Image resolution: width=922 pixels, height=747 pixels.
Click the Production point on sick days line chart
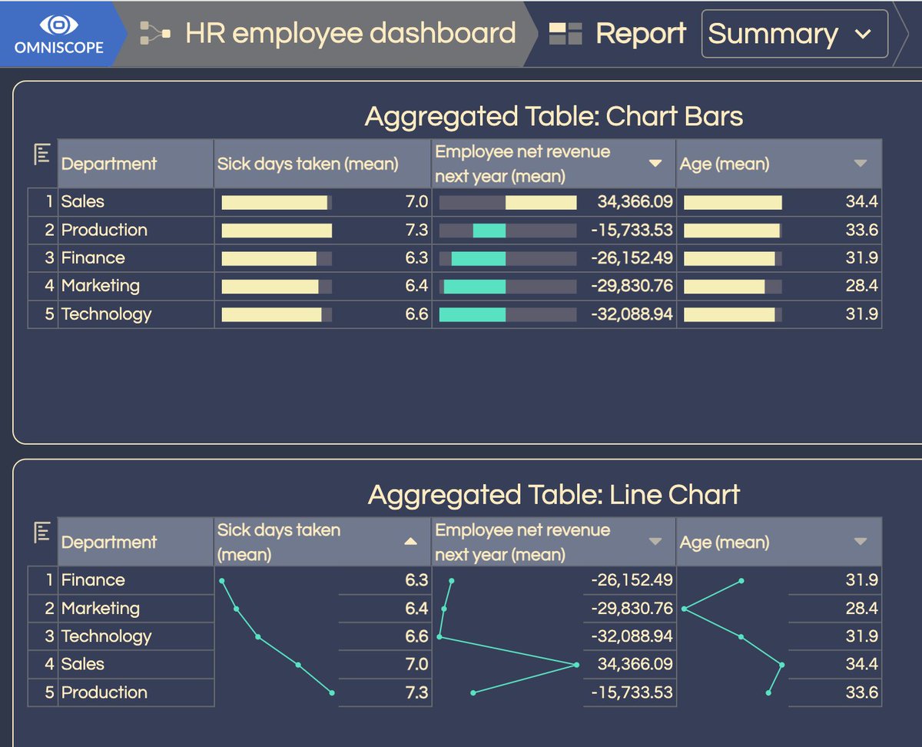point(332,692)
